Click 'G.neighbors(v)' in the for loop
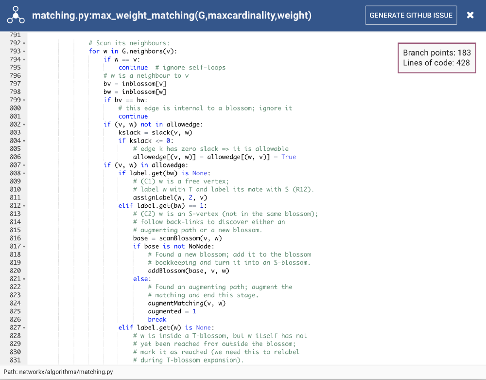Screen dimensions: 486x380 148,51
